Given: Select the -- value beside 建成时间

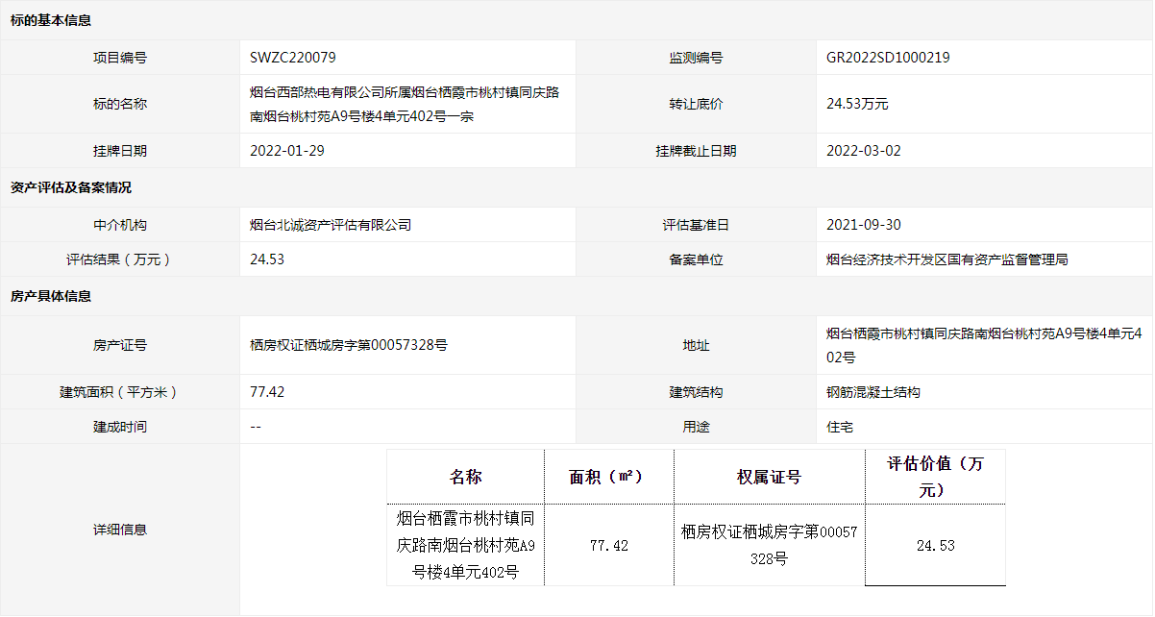Looking at the screenshot, I should click(256, 427).
